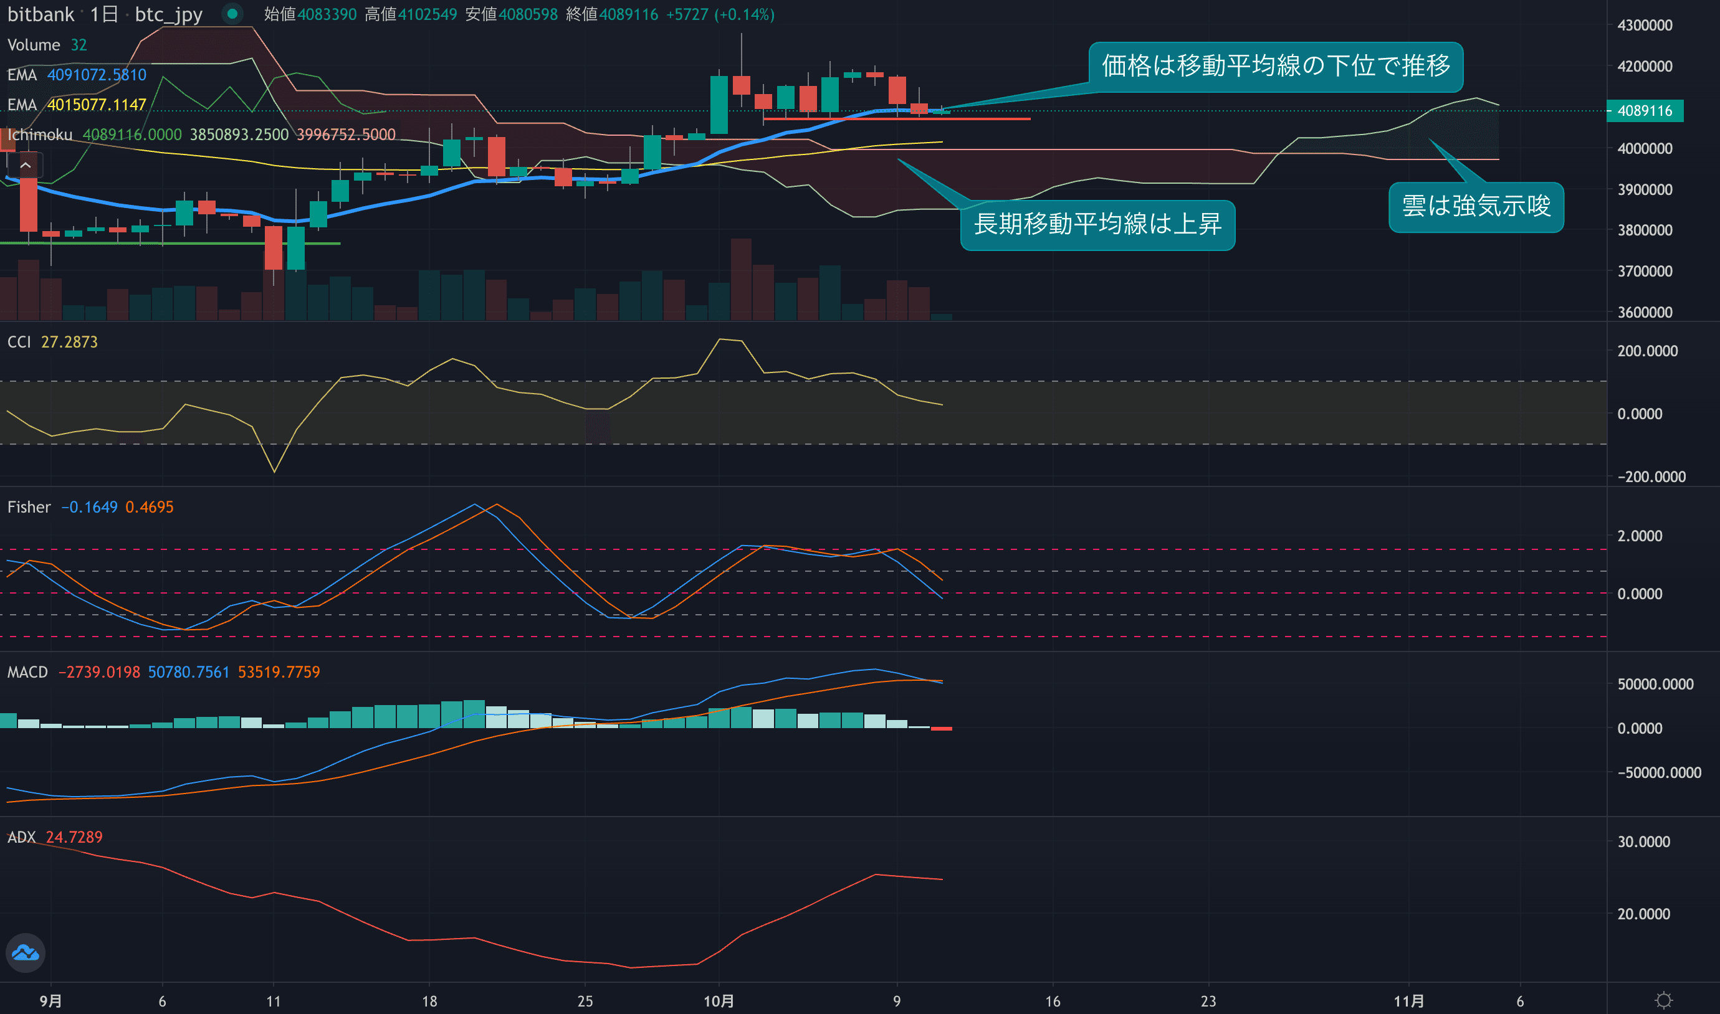Click the MACD indicator label

(27, 672)
